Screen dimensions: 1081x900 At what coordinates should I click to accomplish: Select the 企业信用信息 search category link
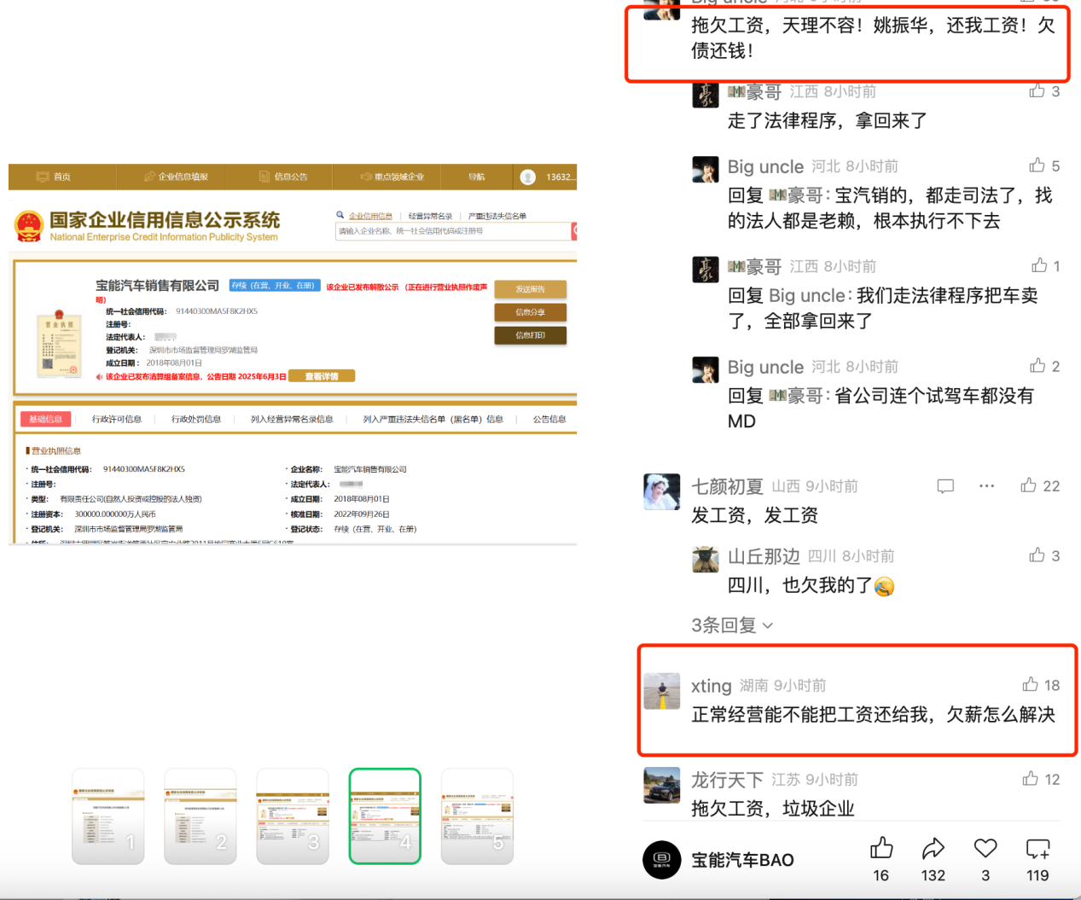pos(370,216)
